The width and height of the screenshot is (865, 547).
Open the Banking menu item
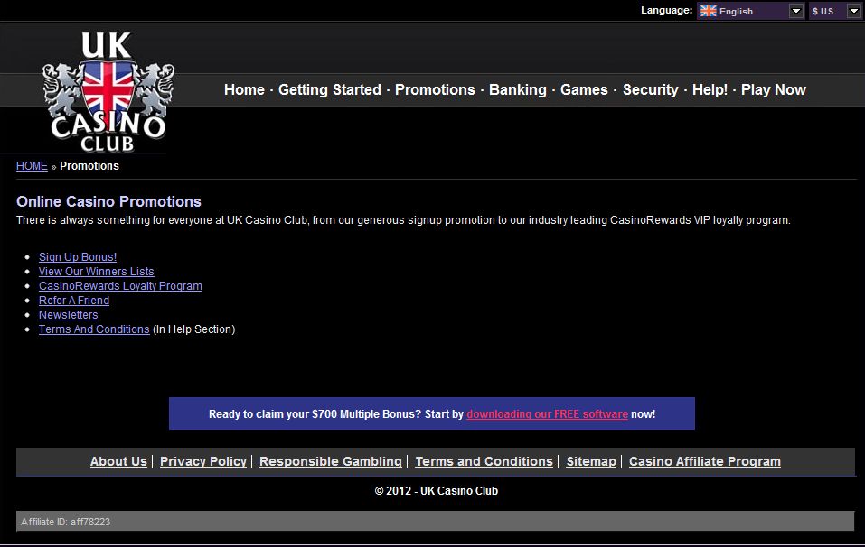pos(517,89)
